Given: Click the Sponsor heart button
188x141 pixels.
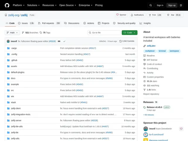Looking at the screenshot, I should (x=121, y=15).
